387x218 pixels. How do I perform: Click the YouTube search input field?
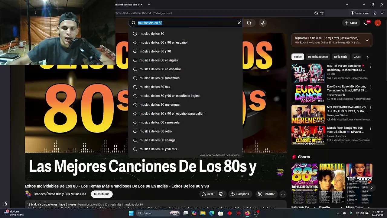(x=185, y=23)
